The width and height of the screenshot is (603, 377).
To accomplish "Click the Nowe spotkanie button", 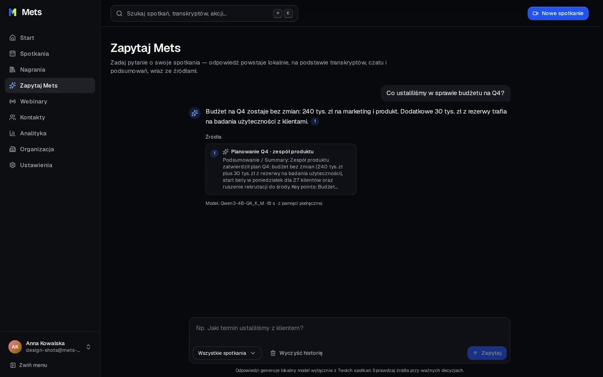I will click(x=558, y=13).
